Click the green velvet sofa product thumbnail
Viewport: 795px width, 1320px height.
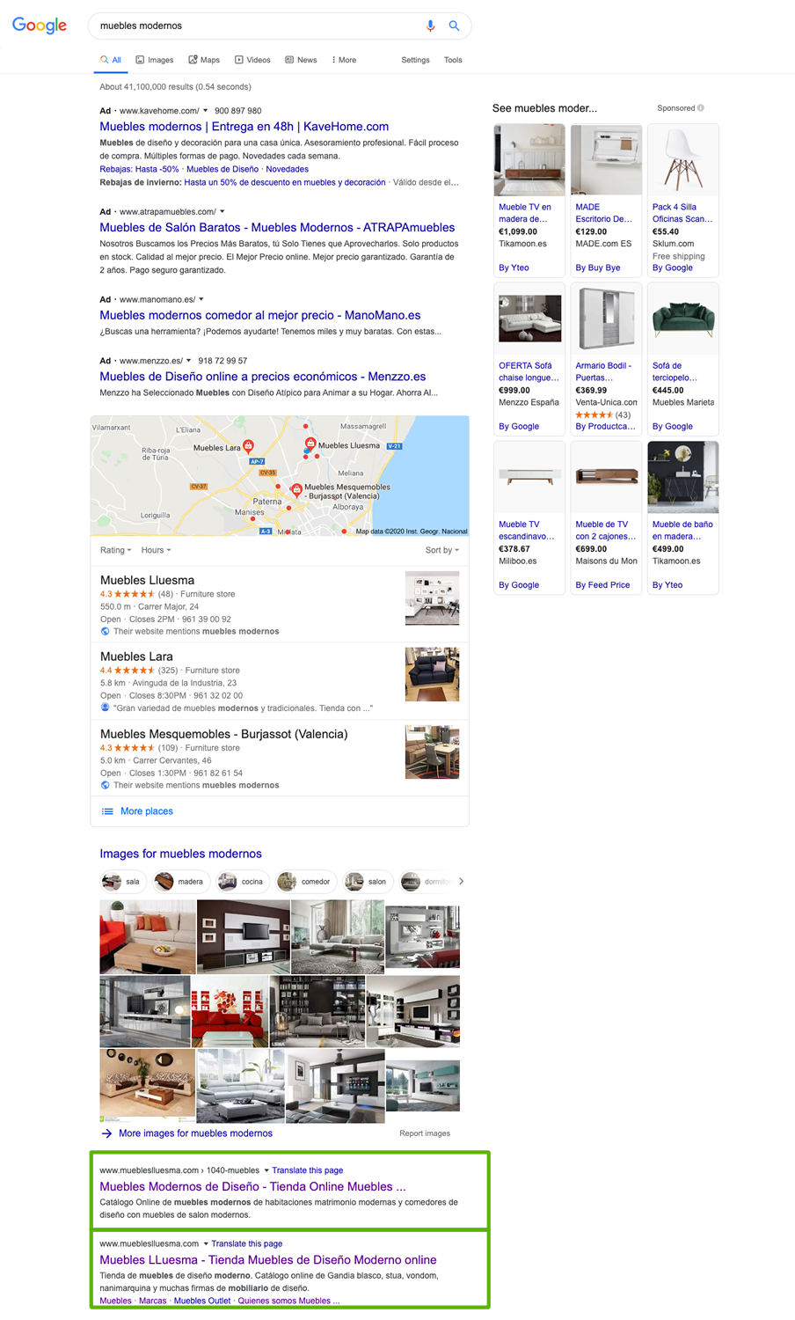(683, 319)
